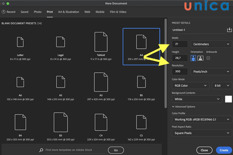The width and height of the screenshot is (233, 155).
Task: Select the A3 preset icon
Action: tap(101, 82)
